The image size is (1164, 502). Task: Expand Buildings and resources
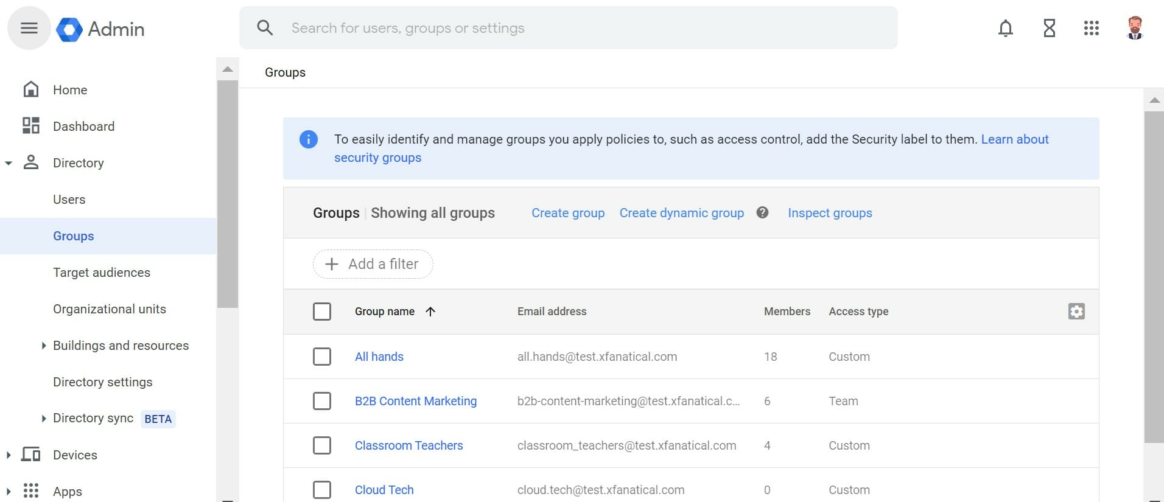(43, 346)
